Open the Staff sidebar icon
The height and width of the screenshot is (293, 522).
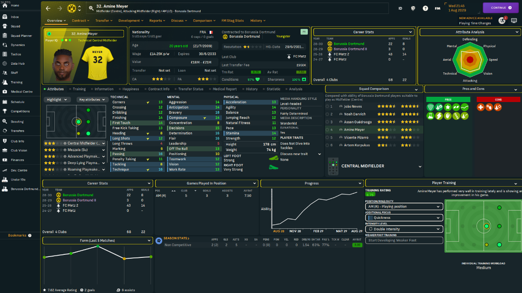coord(5,72)
